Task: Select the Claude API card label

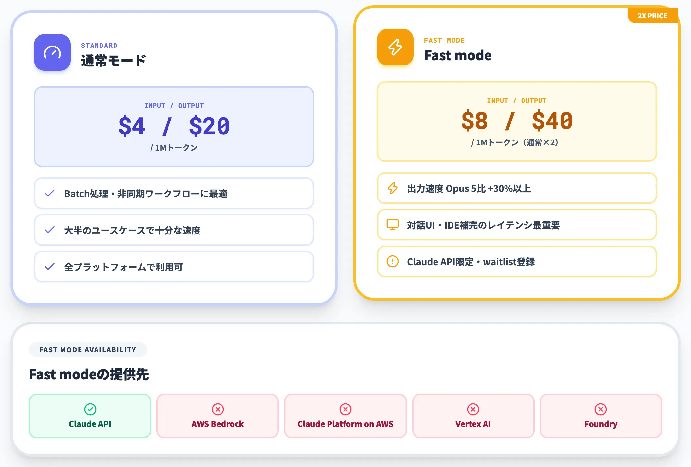Action: point(90,424)
